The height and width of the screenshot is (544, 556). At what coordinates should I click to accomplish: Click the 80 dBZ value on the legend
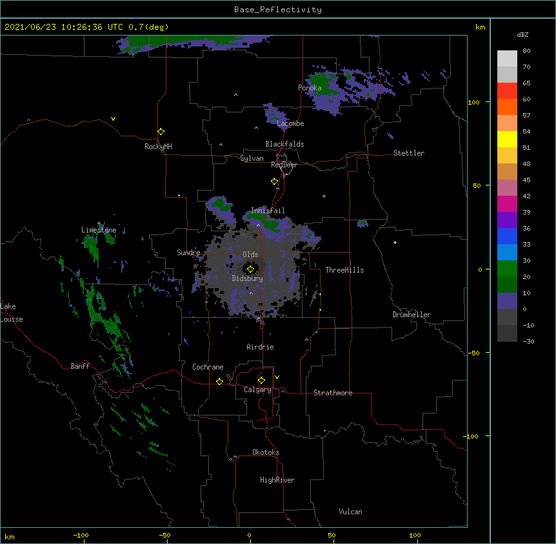tap(526, 51)
